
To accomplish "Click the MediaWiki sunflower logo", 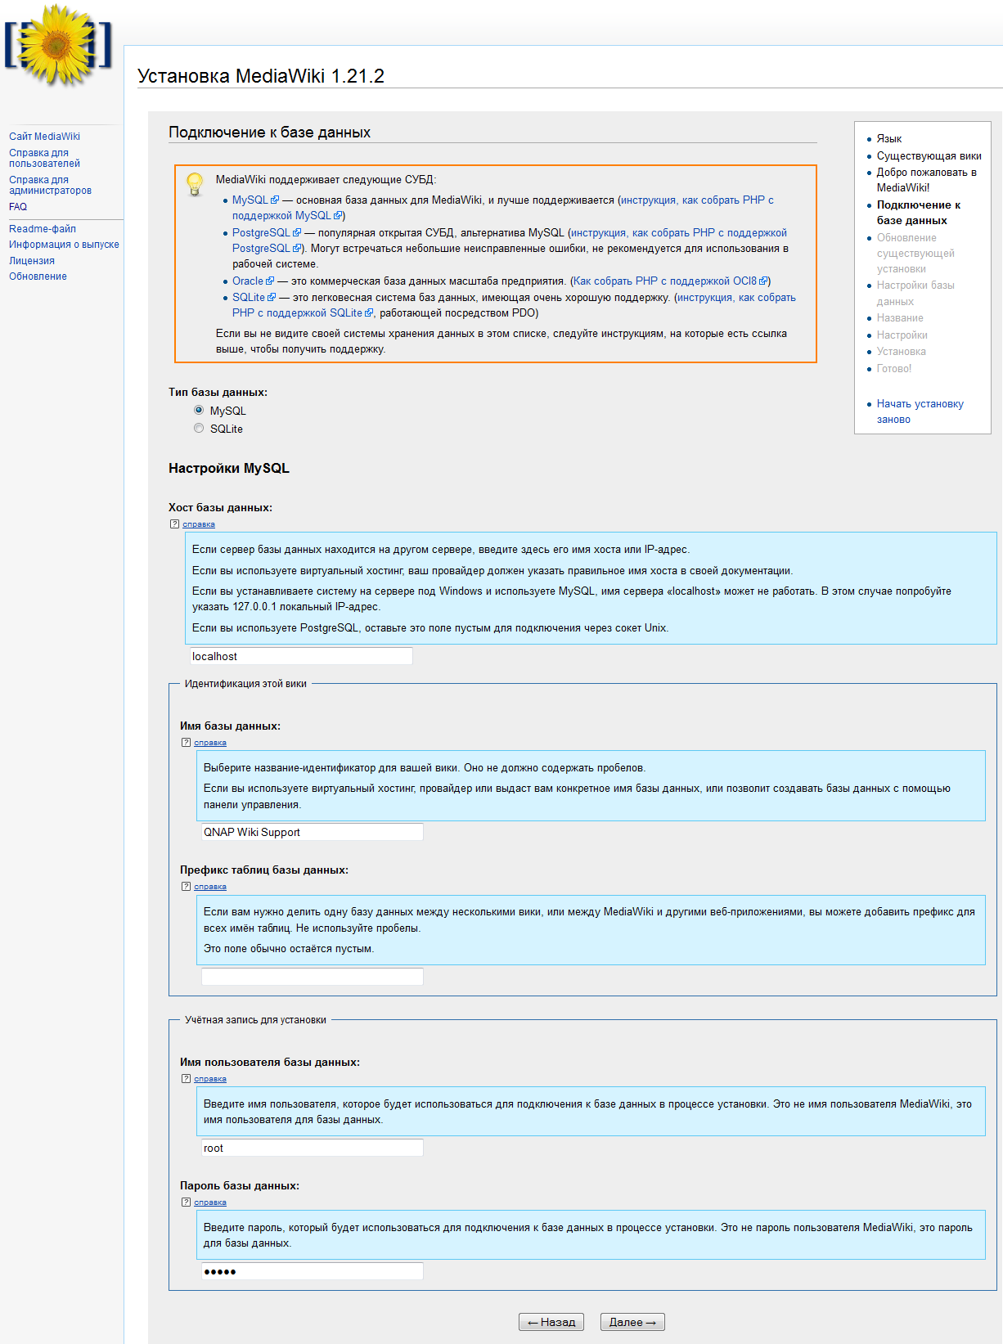I will (57, 45).
